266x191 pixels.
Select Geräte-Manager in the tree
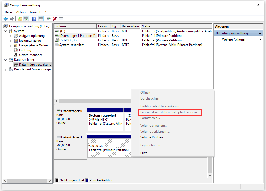pos(30,55)
